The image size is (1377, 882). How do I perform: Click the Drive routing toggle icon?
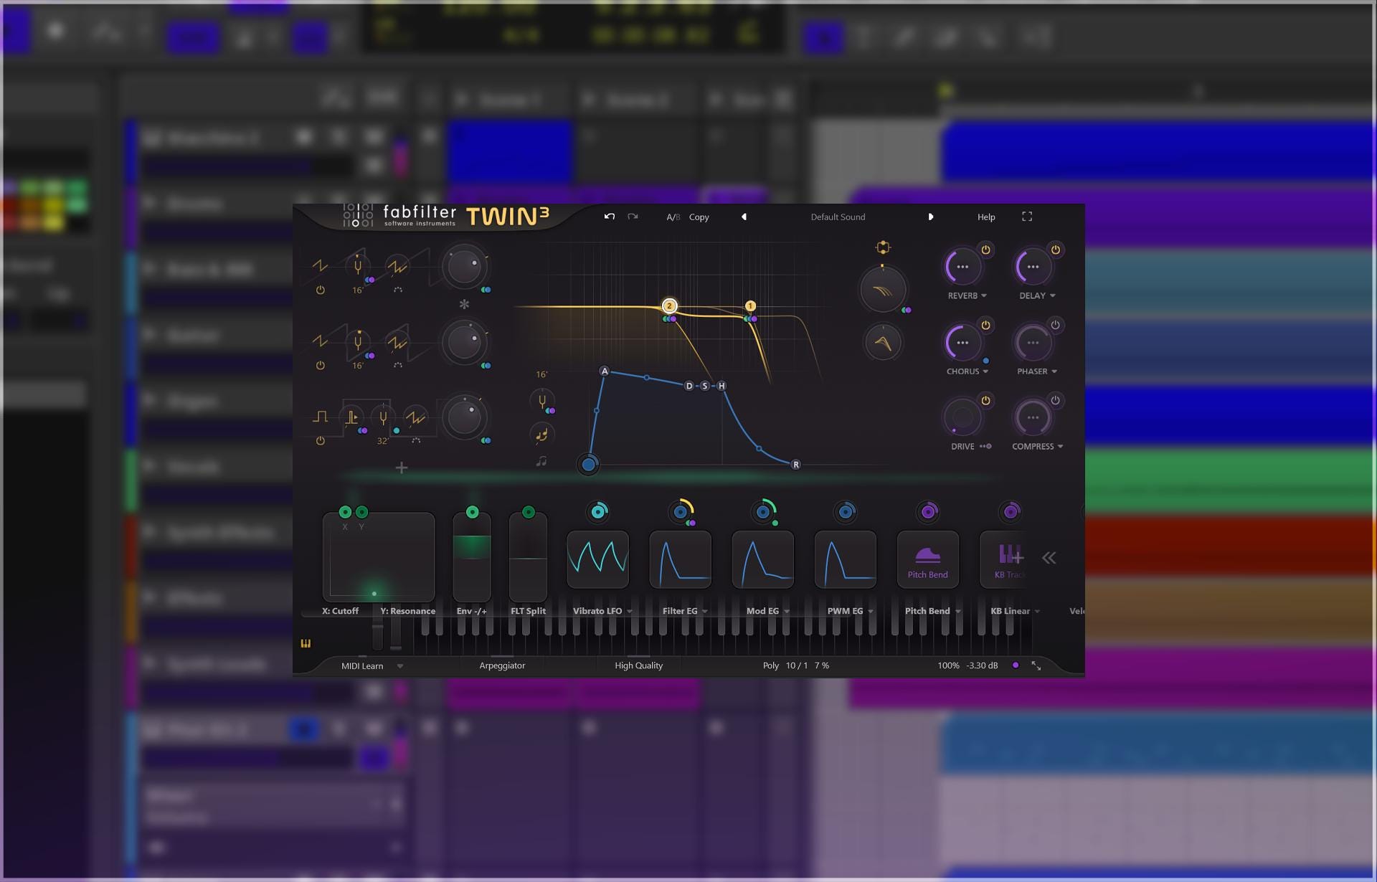(986, 446)
